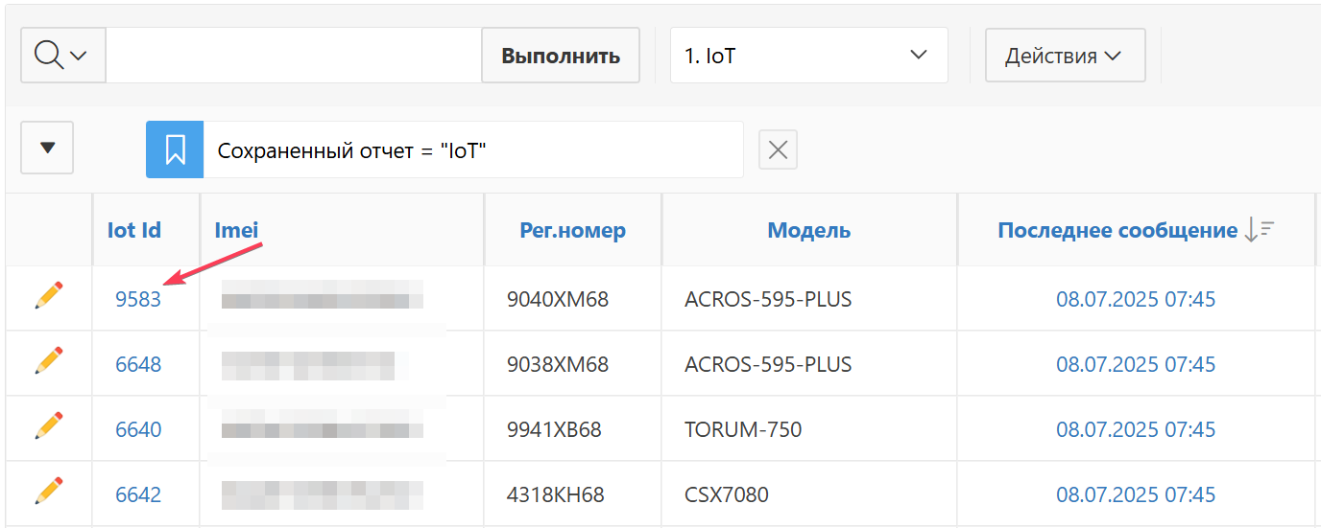This screenshot has width=1321, height=528.
Task: Open the search column selector magnifier
Action: 61,56
